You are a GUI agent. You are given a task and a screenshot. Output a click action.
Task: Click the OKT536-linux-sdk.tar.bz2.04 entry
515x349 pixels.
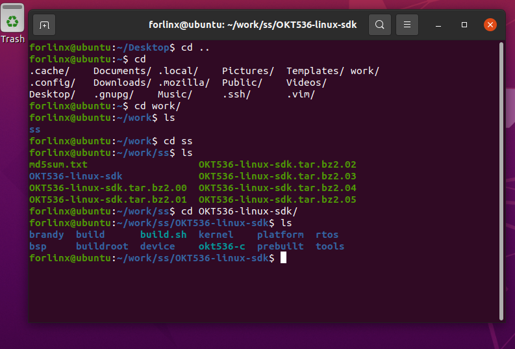tap(277, 188)
